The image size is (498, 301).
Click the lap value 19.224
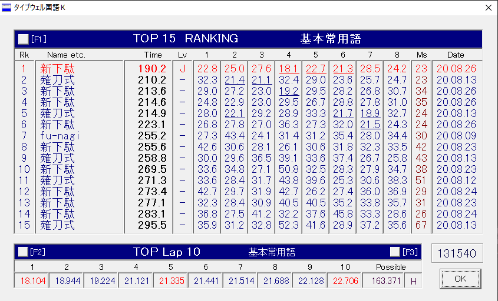pyautogui.click(x=103, y=281)
